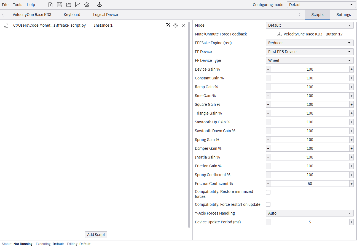Decrease Spring Gain % with minus button
This screenshot has width=357, height=247.
point(268,140)
